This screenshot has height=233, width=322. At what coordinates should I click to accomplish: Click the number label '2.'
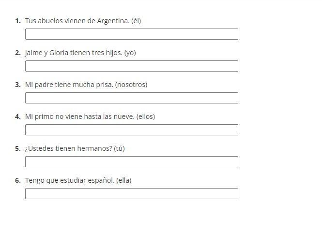click(x=18, y=53)
